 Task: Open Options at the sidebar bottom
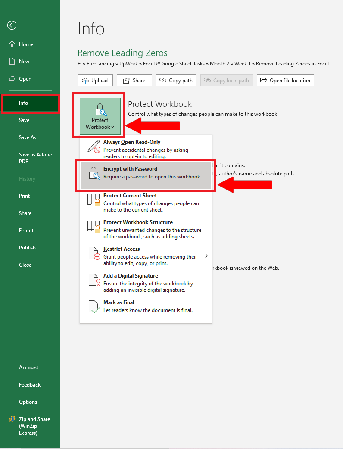coord(28,402)
